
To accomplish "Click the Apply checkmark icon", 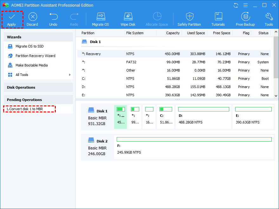I will (x=12, y=17).
